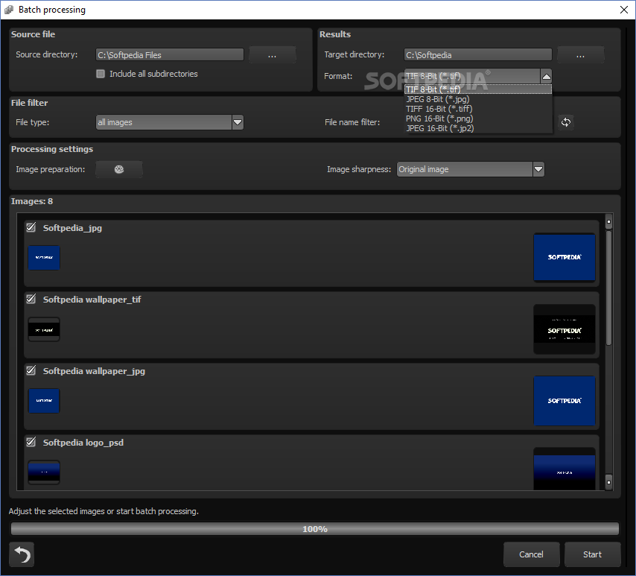The width and height of the screenshot is (636, 576).
Task: Click the undo arrow icon at bottom left
Action: click(x=22, y=554)
